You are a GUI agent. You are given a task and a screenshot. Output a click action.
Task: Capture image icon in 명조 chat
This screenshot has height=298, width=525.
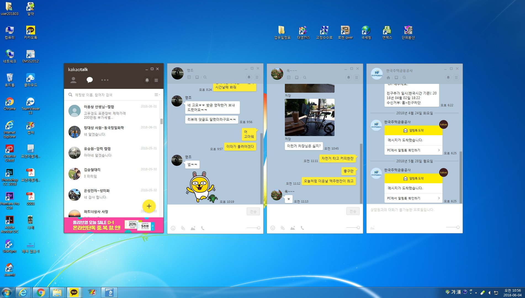click(193, 228)
